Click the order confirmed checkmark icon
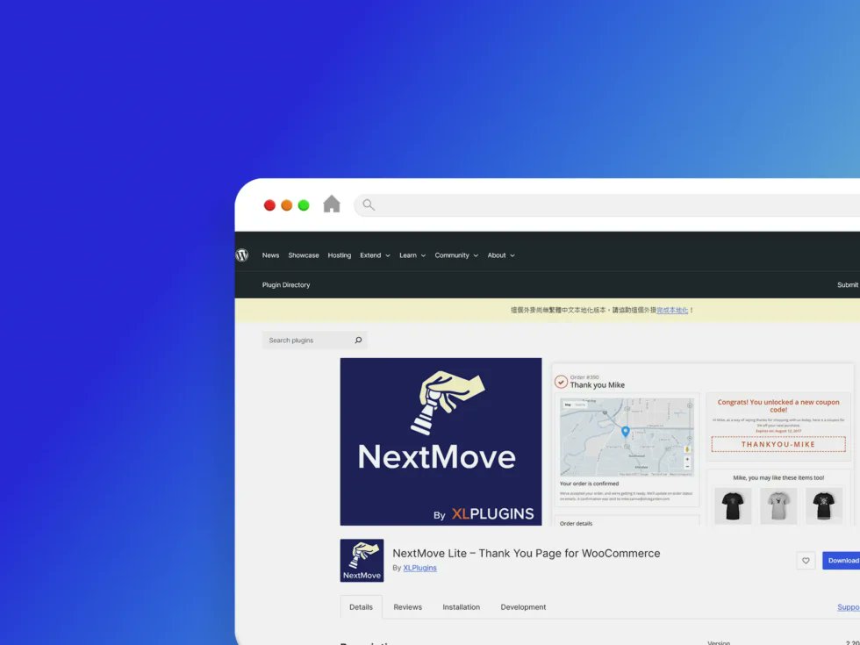The height and width of the screenshot is (645, 860). coord(561,382)
